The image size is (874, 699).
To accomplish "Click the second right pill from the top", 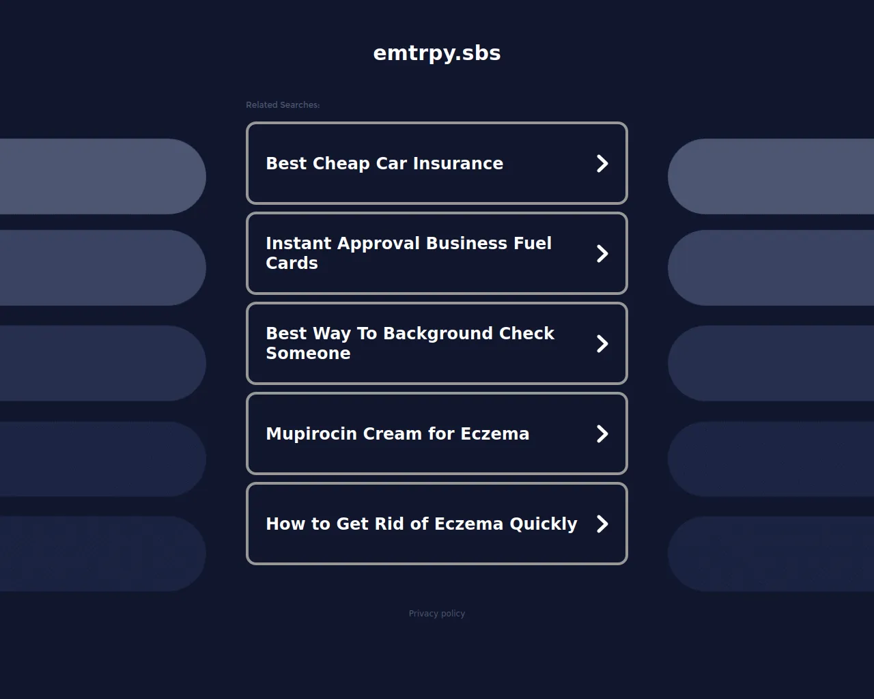I will [x=772, y=268].
